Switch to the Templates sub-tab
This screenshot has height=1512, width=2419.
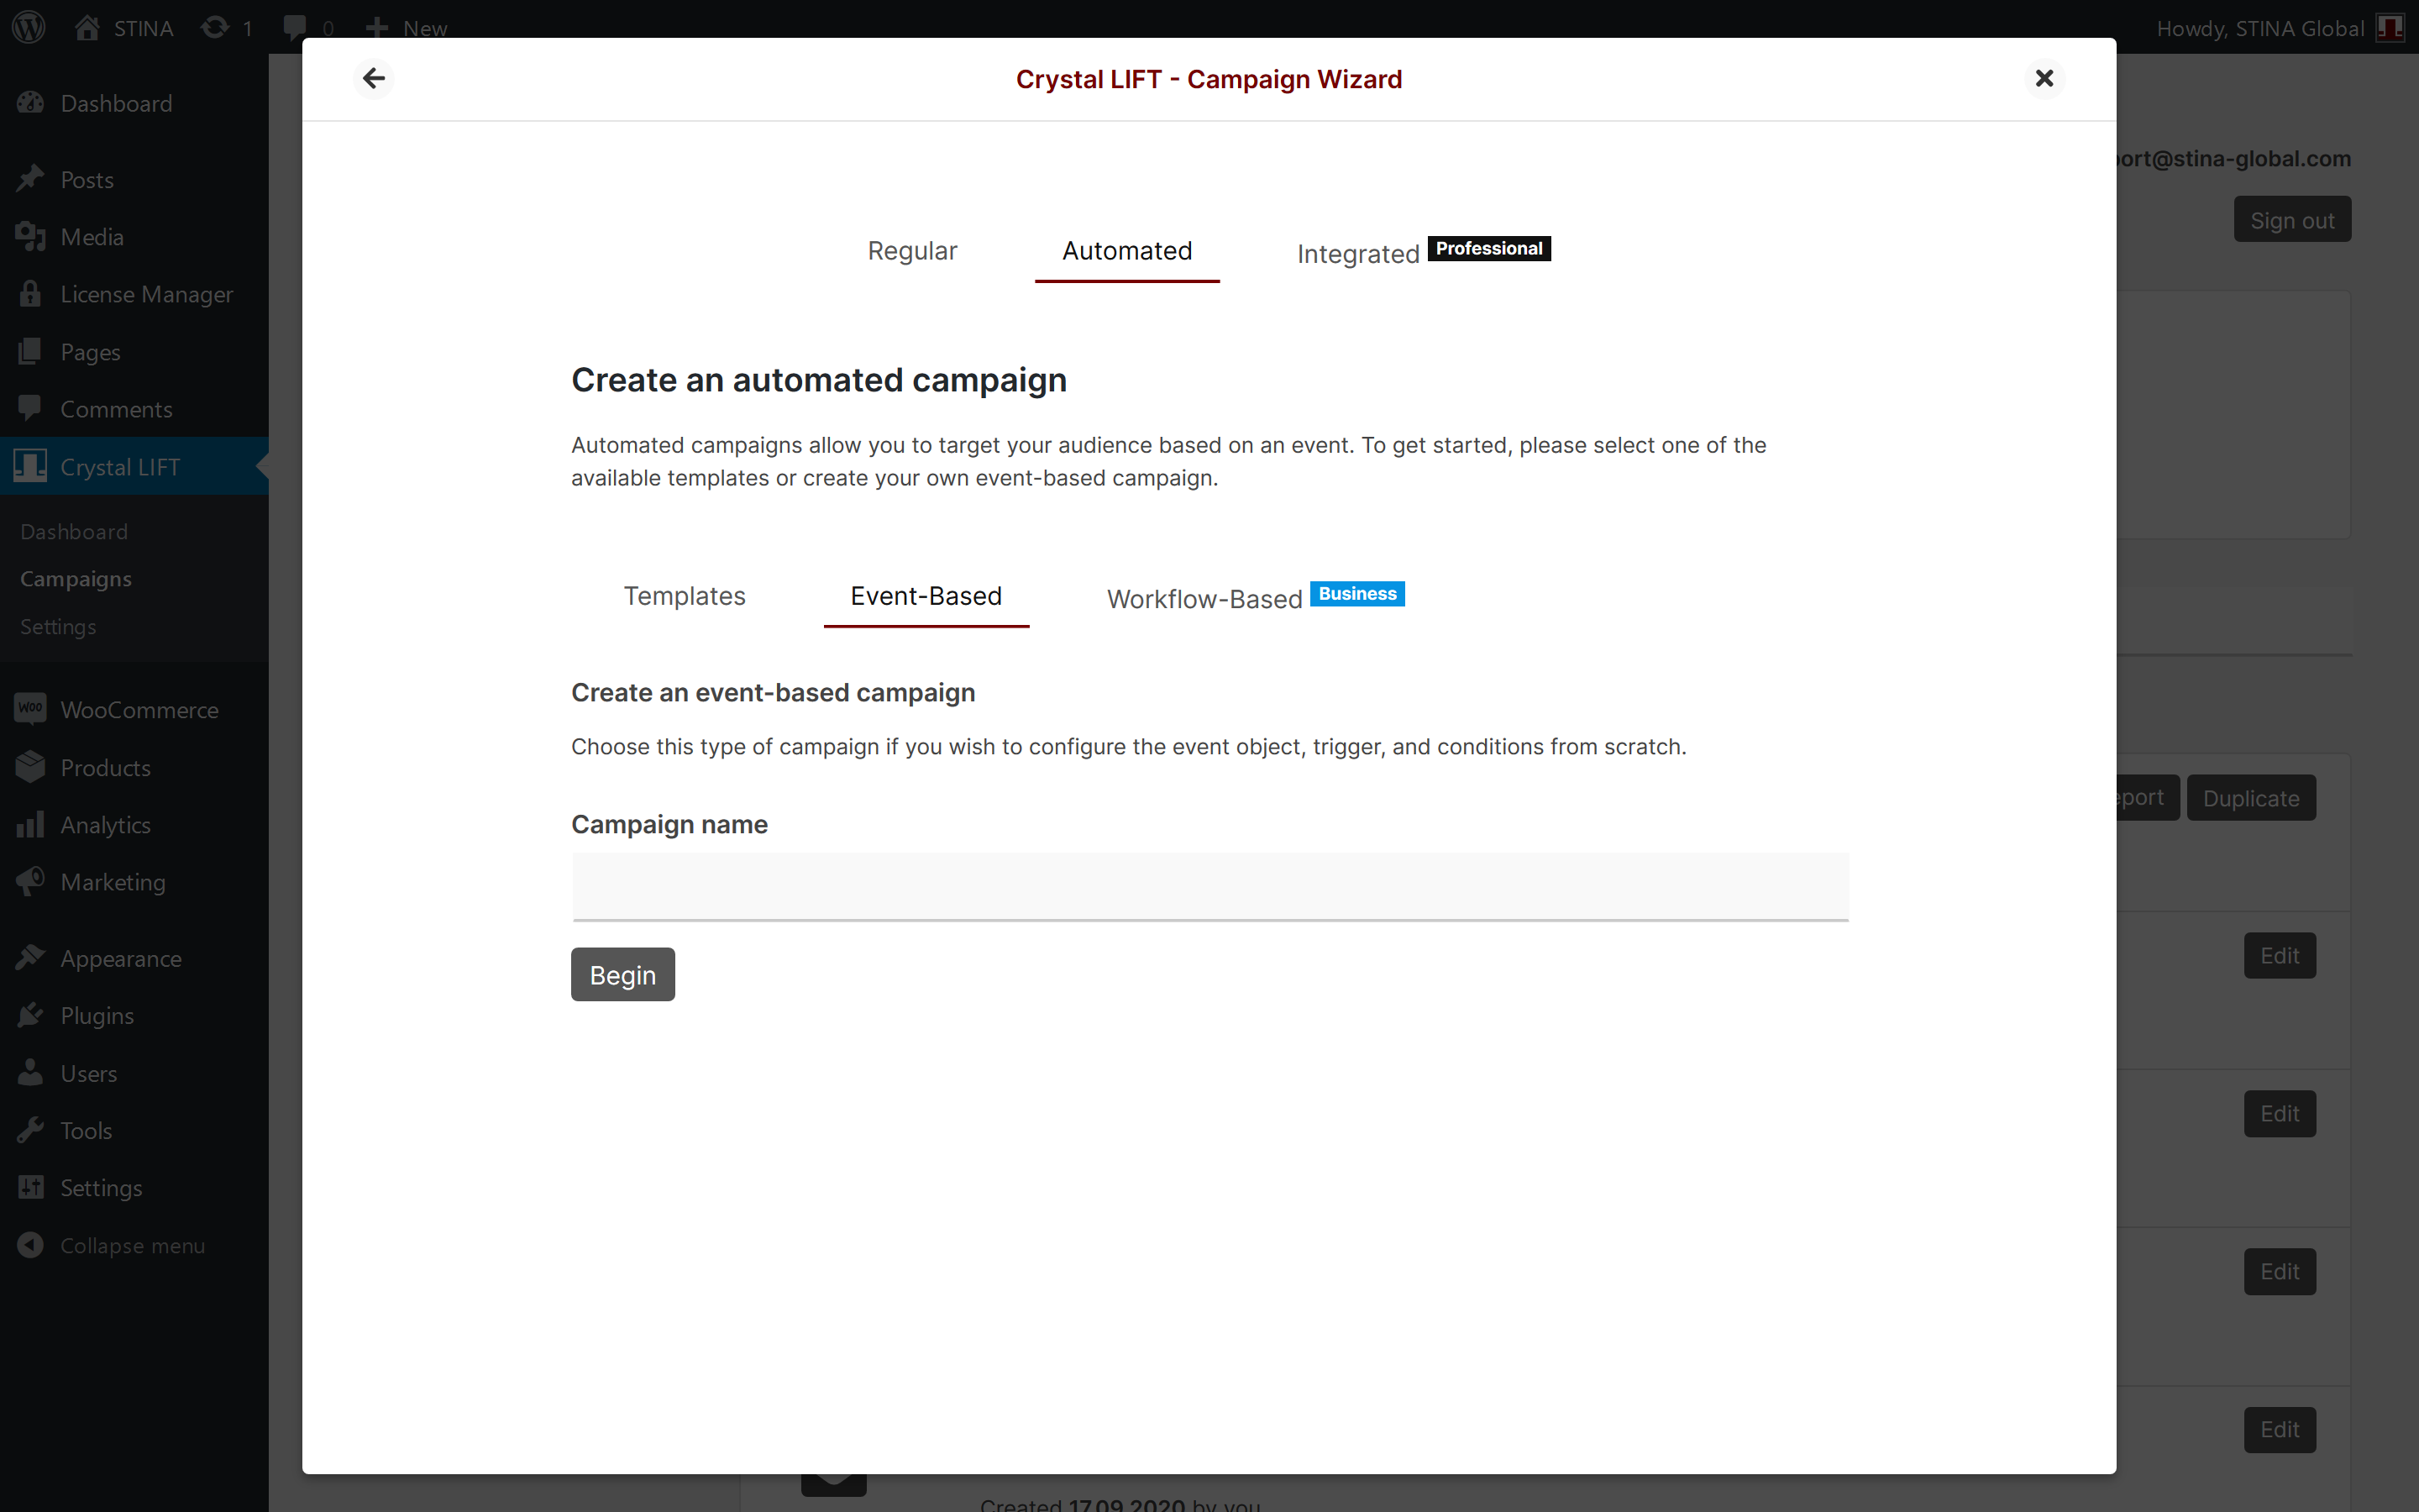coord(685,596)
